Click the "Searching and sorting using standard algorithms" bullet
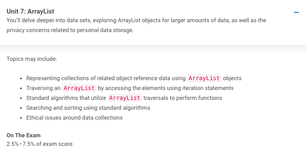Image resolution: width=307 pixels, height=150 pixels. [x=88, y=108]
